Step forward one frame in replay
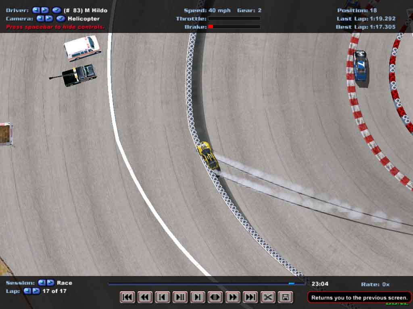This screenshot has height=309, width=413. tap(198, 297)
